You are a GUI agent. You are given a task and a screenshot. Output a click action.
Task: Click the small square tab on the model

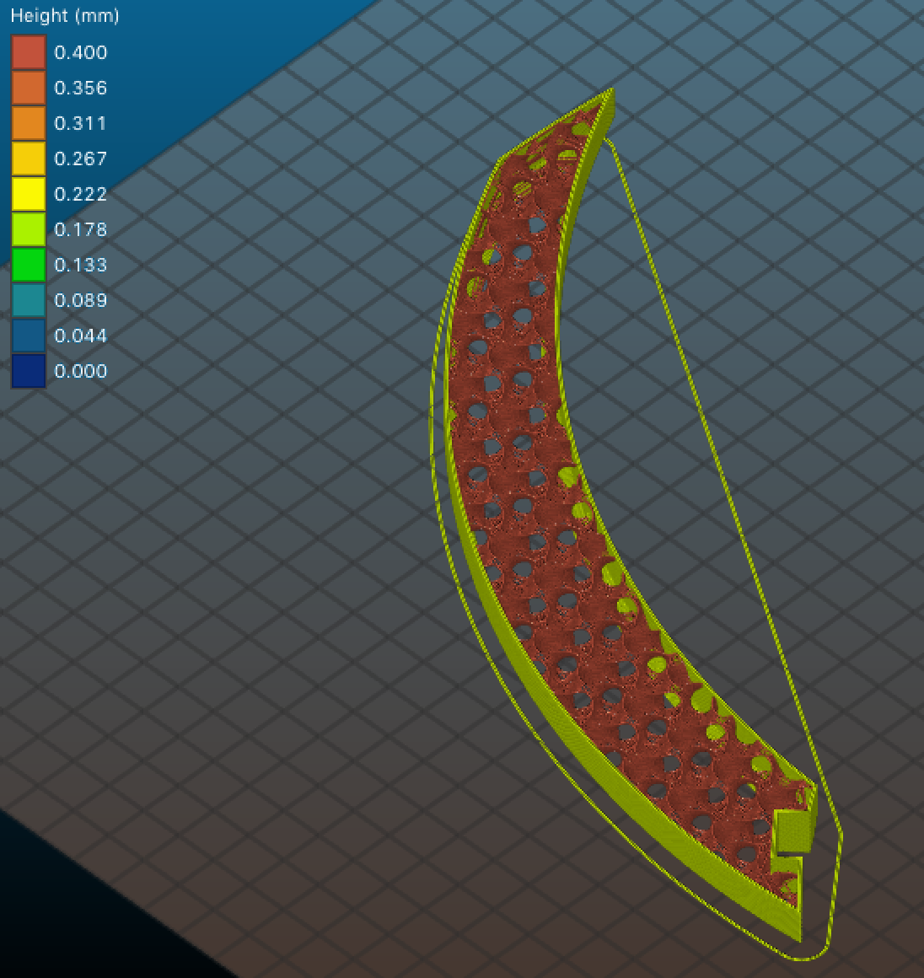[x=793, y=831]
